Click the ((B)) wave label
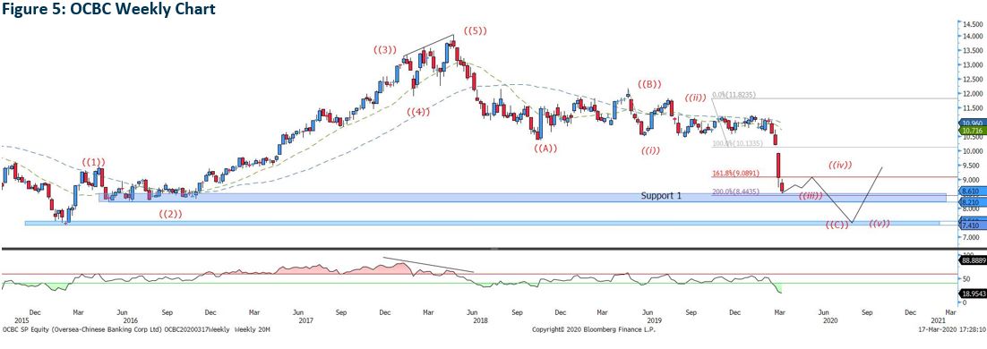The width and height of the screenshot is (987, 349). (649, 83)
